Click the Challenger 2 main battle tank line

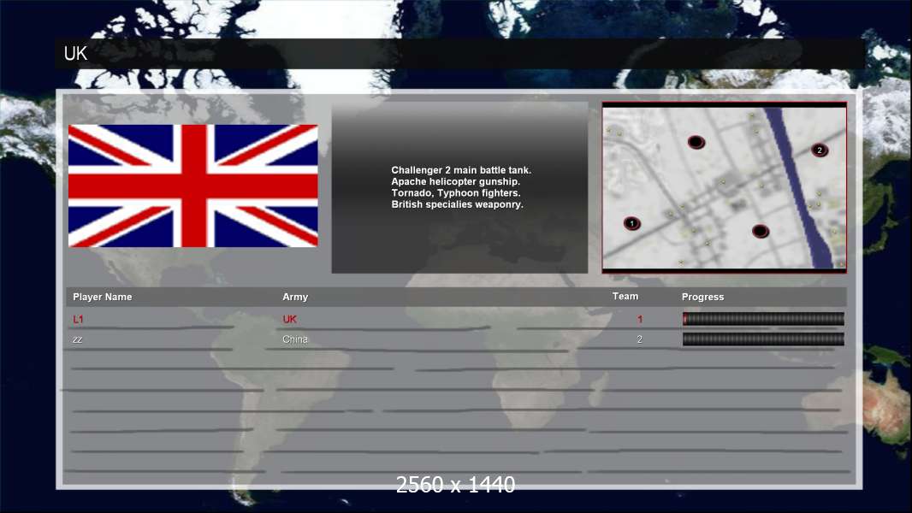[x=461, y=170]
